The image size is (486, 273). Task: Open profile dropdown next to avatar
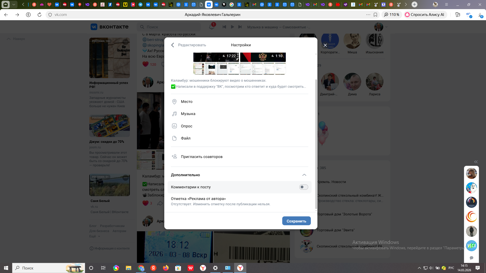coord(386,27)
